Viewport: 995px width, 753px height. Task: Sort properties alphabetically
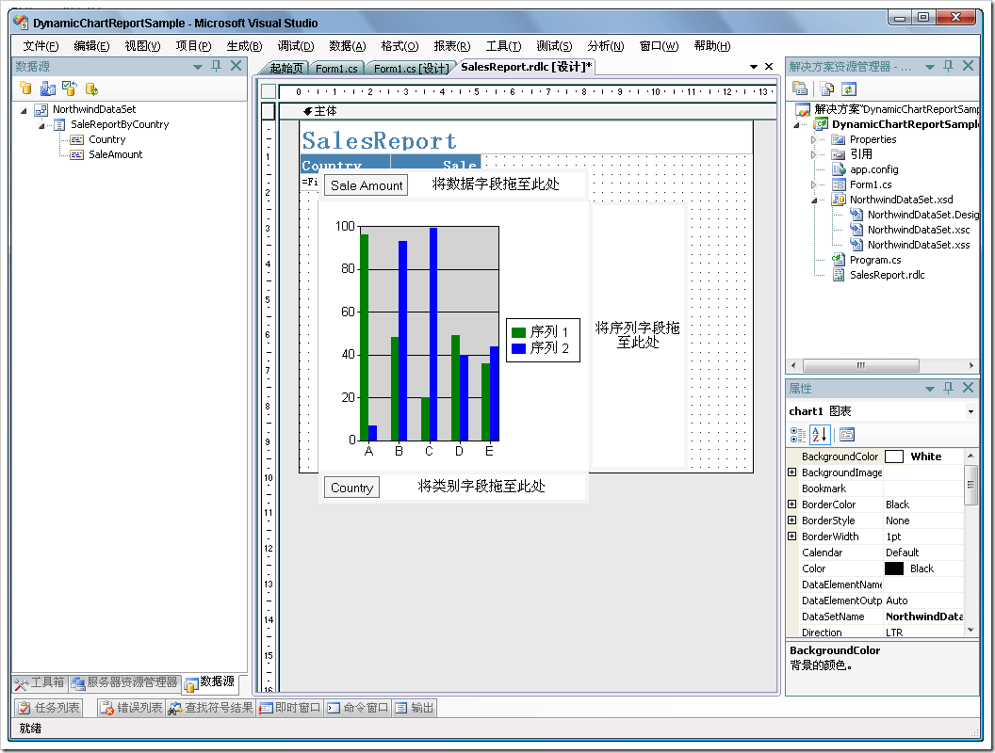(819, 434)
